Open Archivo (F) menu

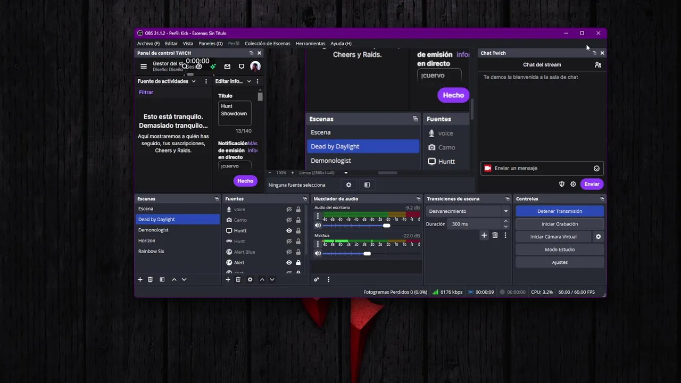148,44
